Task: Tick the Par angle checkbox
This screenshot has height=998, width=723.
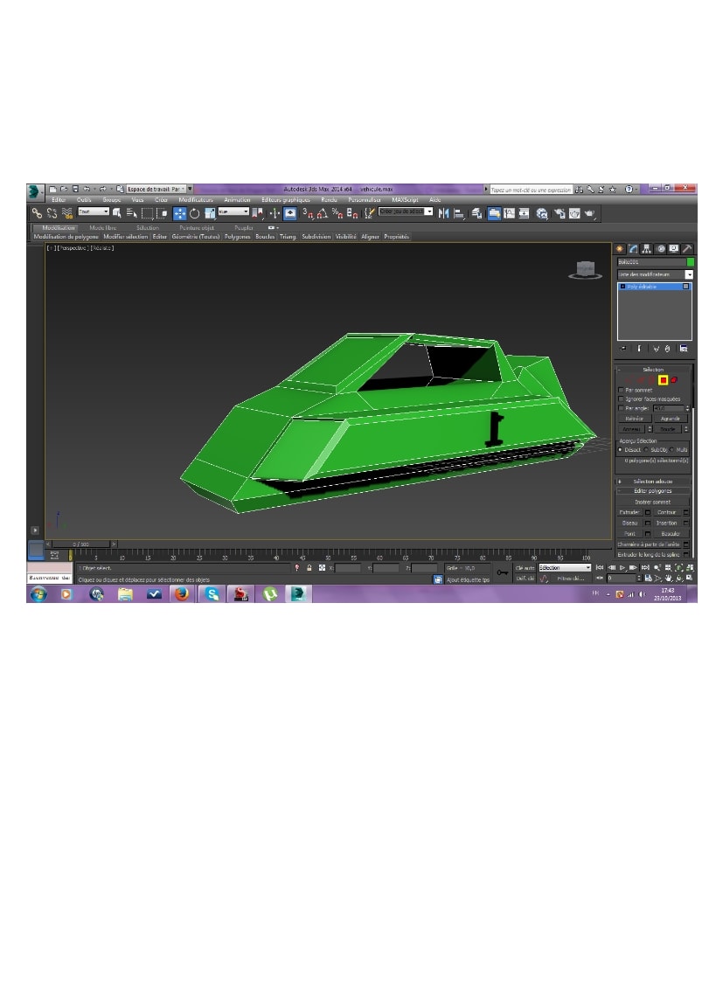Action: [x=621, y=408]
